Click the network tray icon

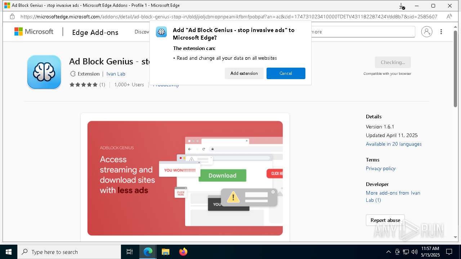406,252
